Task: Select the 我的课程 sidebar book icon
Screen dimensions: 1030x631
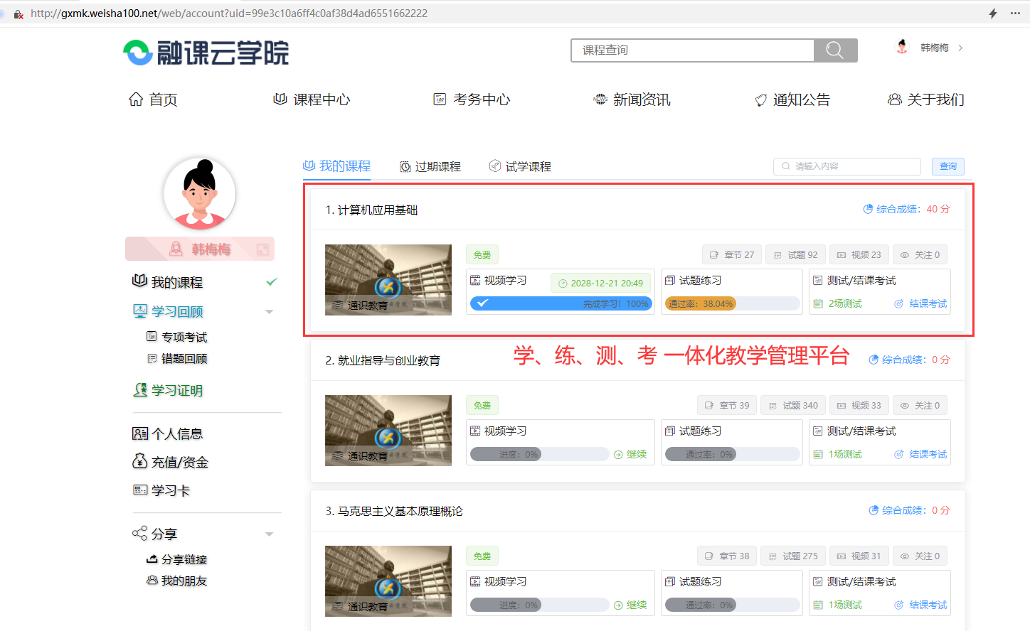Action: [140, 281]
